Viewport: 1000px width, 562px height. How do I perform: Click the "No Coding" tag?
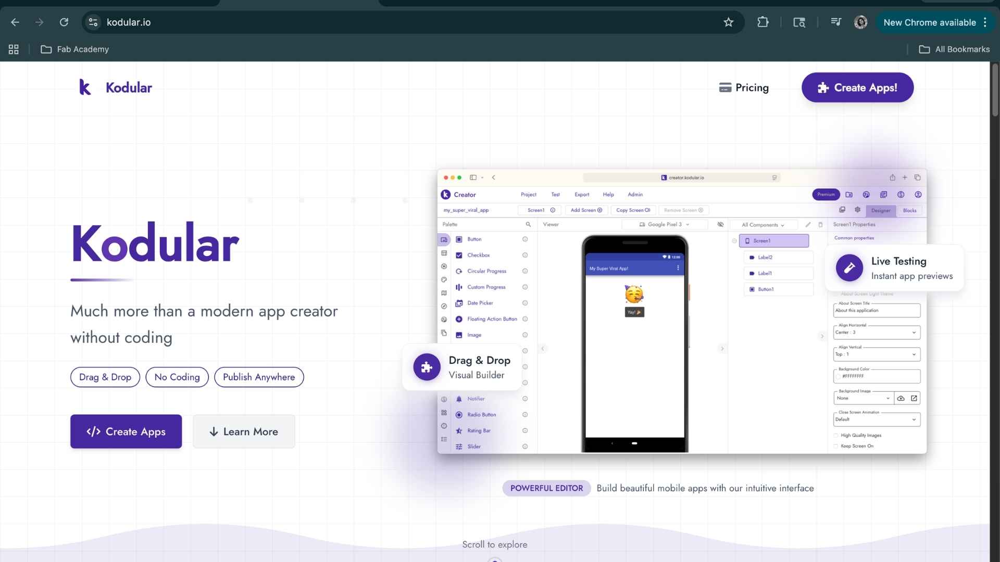(177, 377)
